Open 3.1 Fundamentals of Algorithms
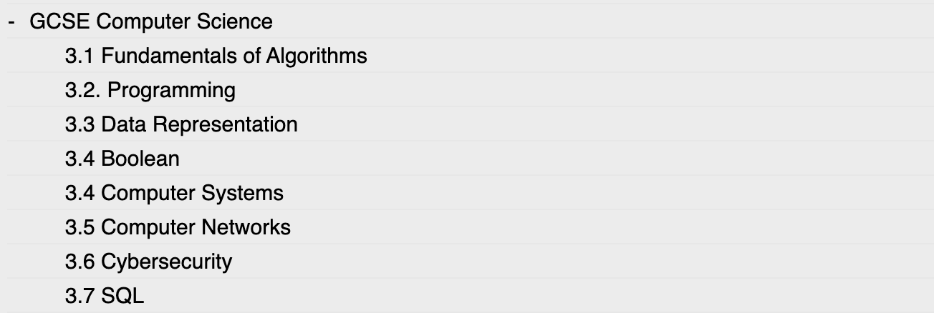The height and width of the screenshot is (313, 934). click(216, 56)
